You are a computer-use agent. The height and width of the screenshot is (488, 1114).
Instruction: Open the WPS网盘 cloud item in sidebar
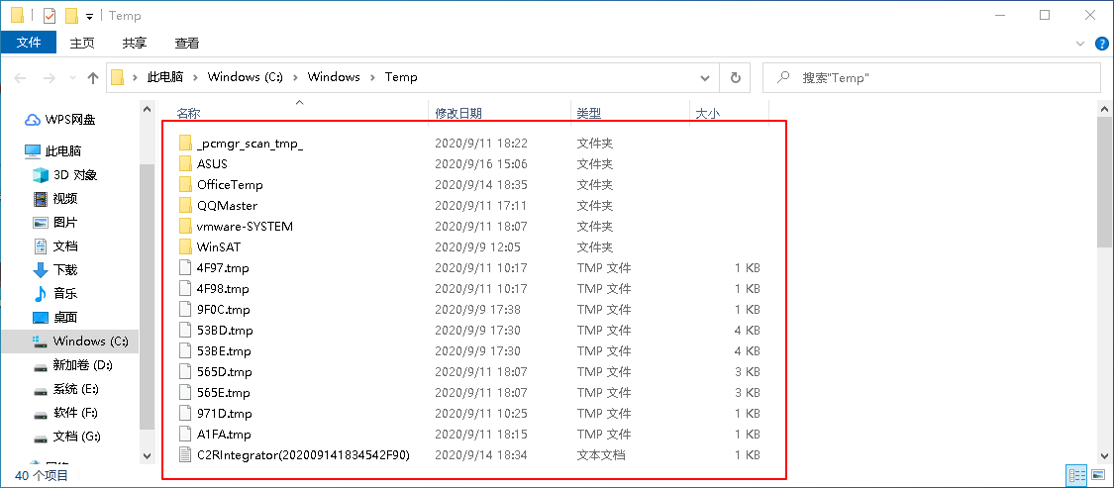click(69, 120)
